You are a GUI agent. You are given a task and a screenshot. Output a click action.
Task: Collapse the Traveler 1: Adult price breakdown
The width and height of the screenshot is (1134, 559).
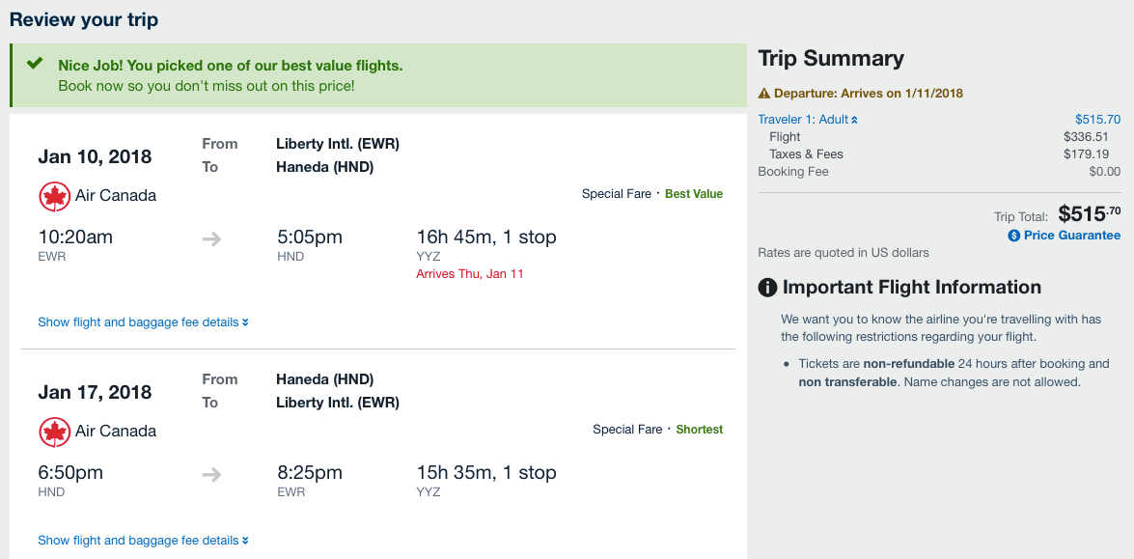coord(808,120)
